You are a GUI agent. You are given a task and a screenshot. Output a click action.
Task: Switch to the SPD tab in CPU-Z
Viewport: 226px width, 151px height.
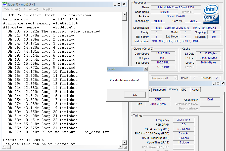(184, 90)
